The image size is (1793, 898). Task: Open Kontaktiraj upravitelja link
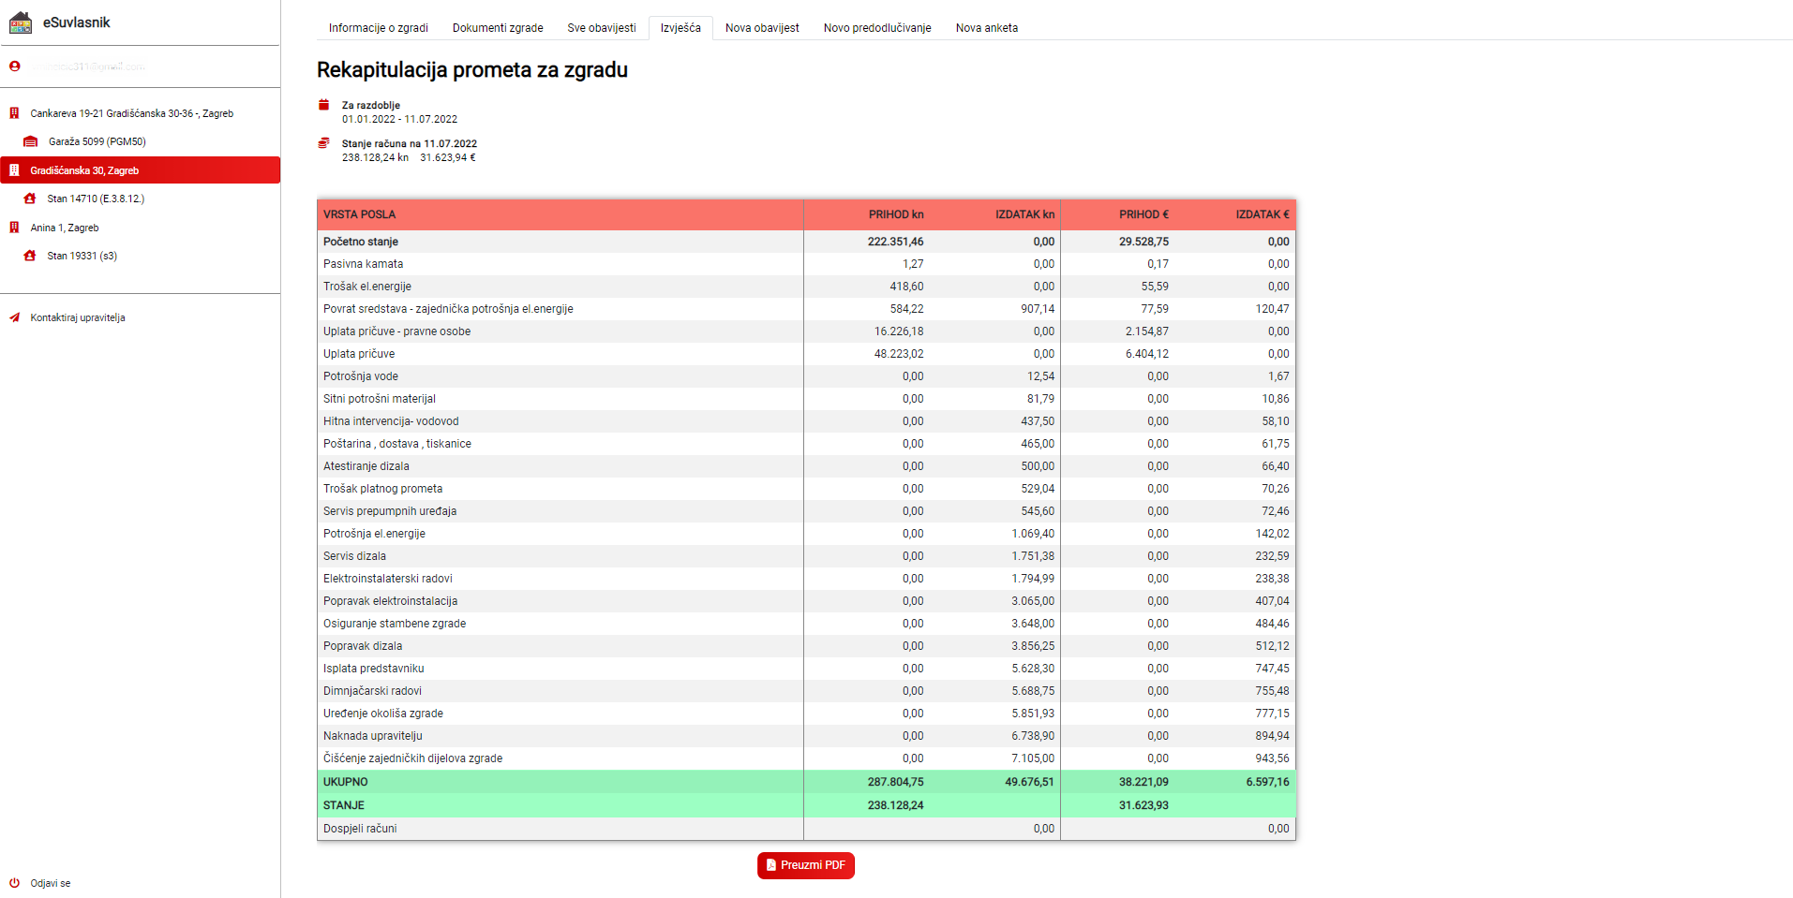coord(78,317)
